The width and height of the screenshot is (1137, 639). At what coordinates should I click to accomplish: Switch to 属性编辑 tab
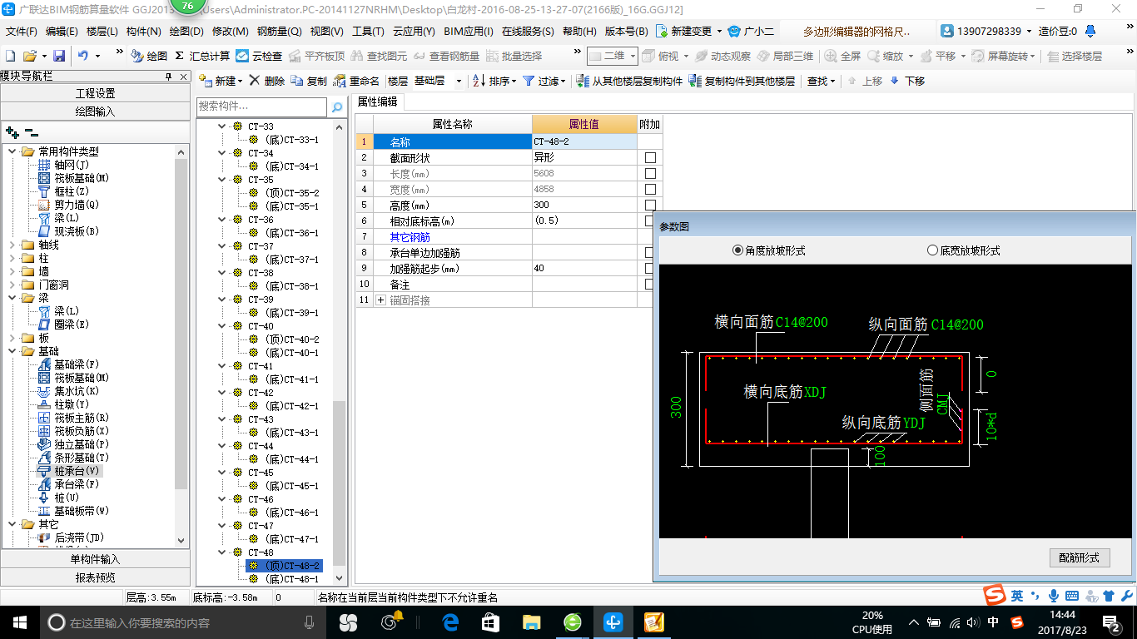(x=378, y=102)
